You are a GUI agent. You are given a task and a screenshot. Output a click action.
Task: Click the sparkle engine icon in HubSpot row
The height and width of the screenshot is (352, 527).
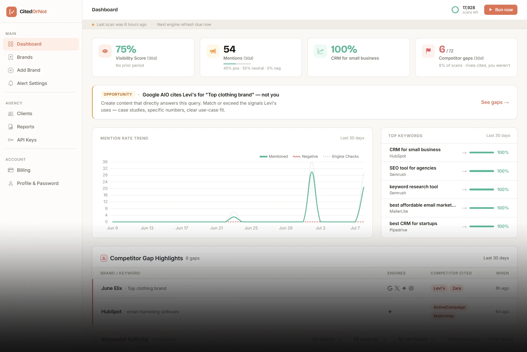pos(390,312)
